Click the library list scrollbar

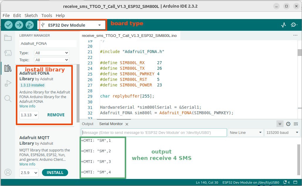coord(78,93)
